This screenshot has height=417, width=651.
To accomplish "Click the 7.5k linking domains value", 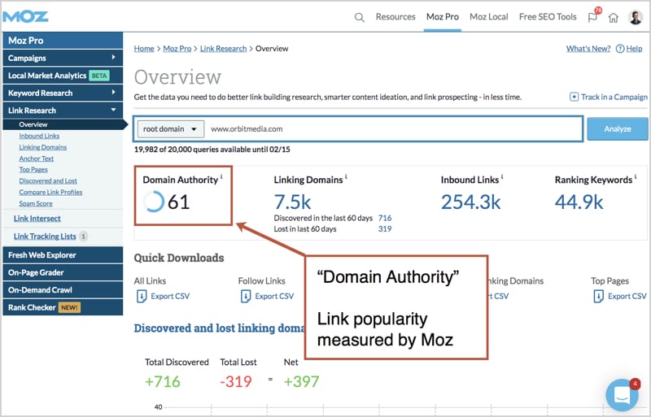I will 292,202.
